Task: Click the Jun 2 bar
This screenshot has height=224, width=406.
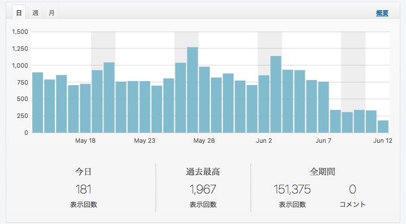Action: [x=264, y=104]
